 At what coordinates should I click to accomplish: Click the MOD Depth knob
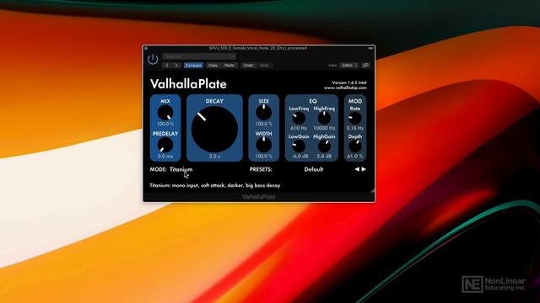click(x=355, y=146)
